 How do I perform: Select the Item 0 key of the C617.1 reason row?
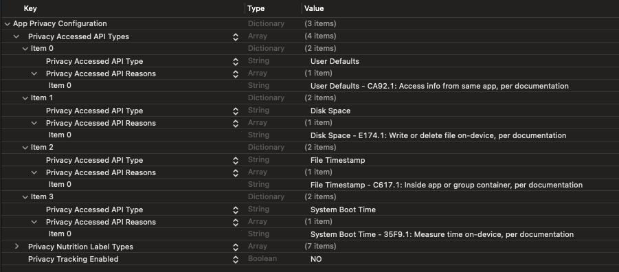(x=60, y=184)
